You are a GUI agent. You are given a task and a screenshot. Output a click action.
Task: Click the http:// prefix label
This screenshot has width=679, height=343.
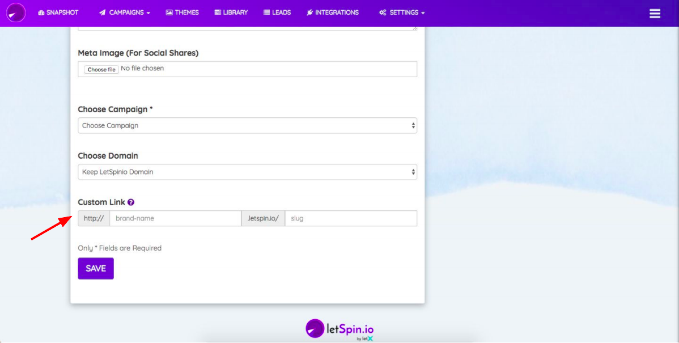pos(94,218)
